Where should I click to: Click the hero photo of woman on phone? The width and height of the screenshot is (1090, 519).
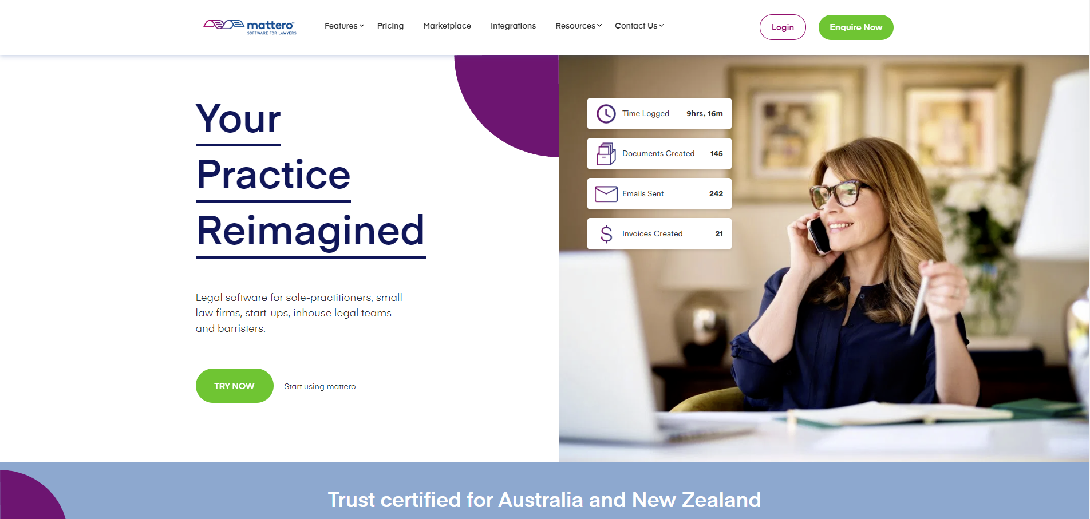pyautogui.click(x=824, y=259)
